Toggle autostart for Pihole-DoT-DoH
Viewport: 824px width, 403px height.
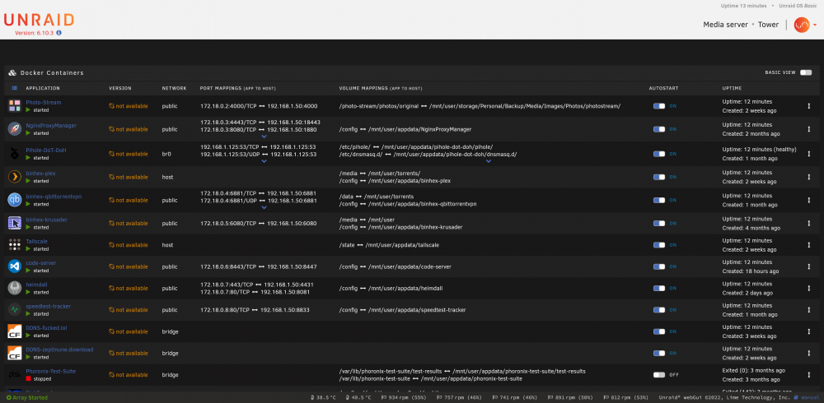[x=659, y=154]
